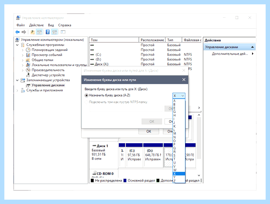Click the disk map scroll down arrow
This screenshot has width=270, height=204.
[x=199, y=175]
